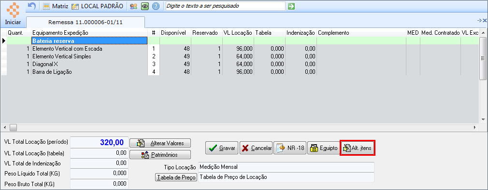Open the Matriz branch selector
Image resolution: width=488 pixels, height=190 pixels.
[x=56, y=6]
